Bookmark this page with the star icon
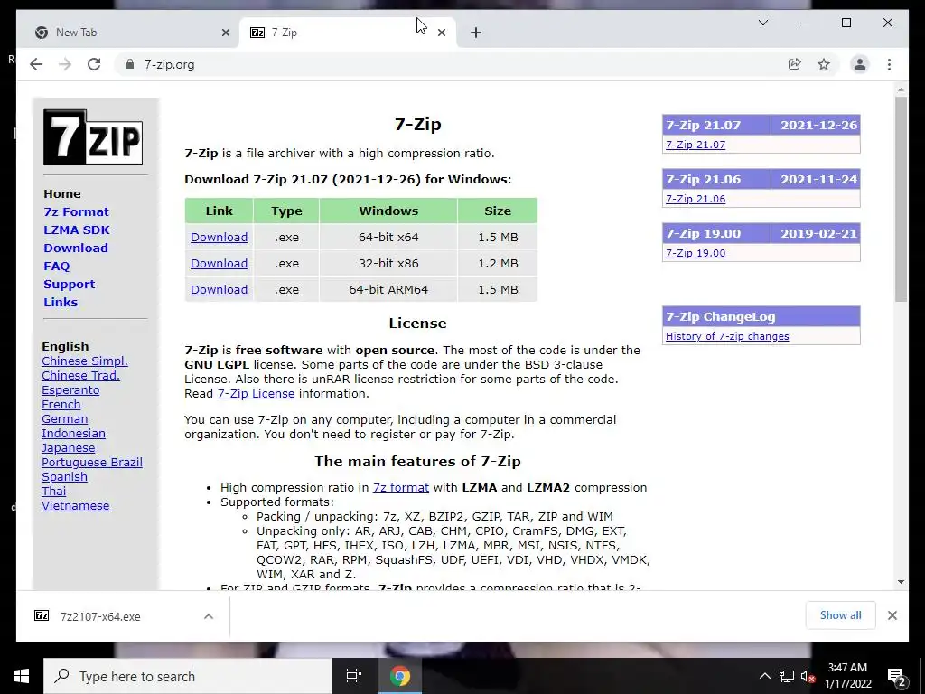This screenshot has width=925, height=694. [824, 64]
